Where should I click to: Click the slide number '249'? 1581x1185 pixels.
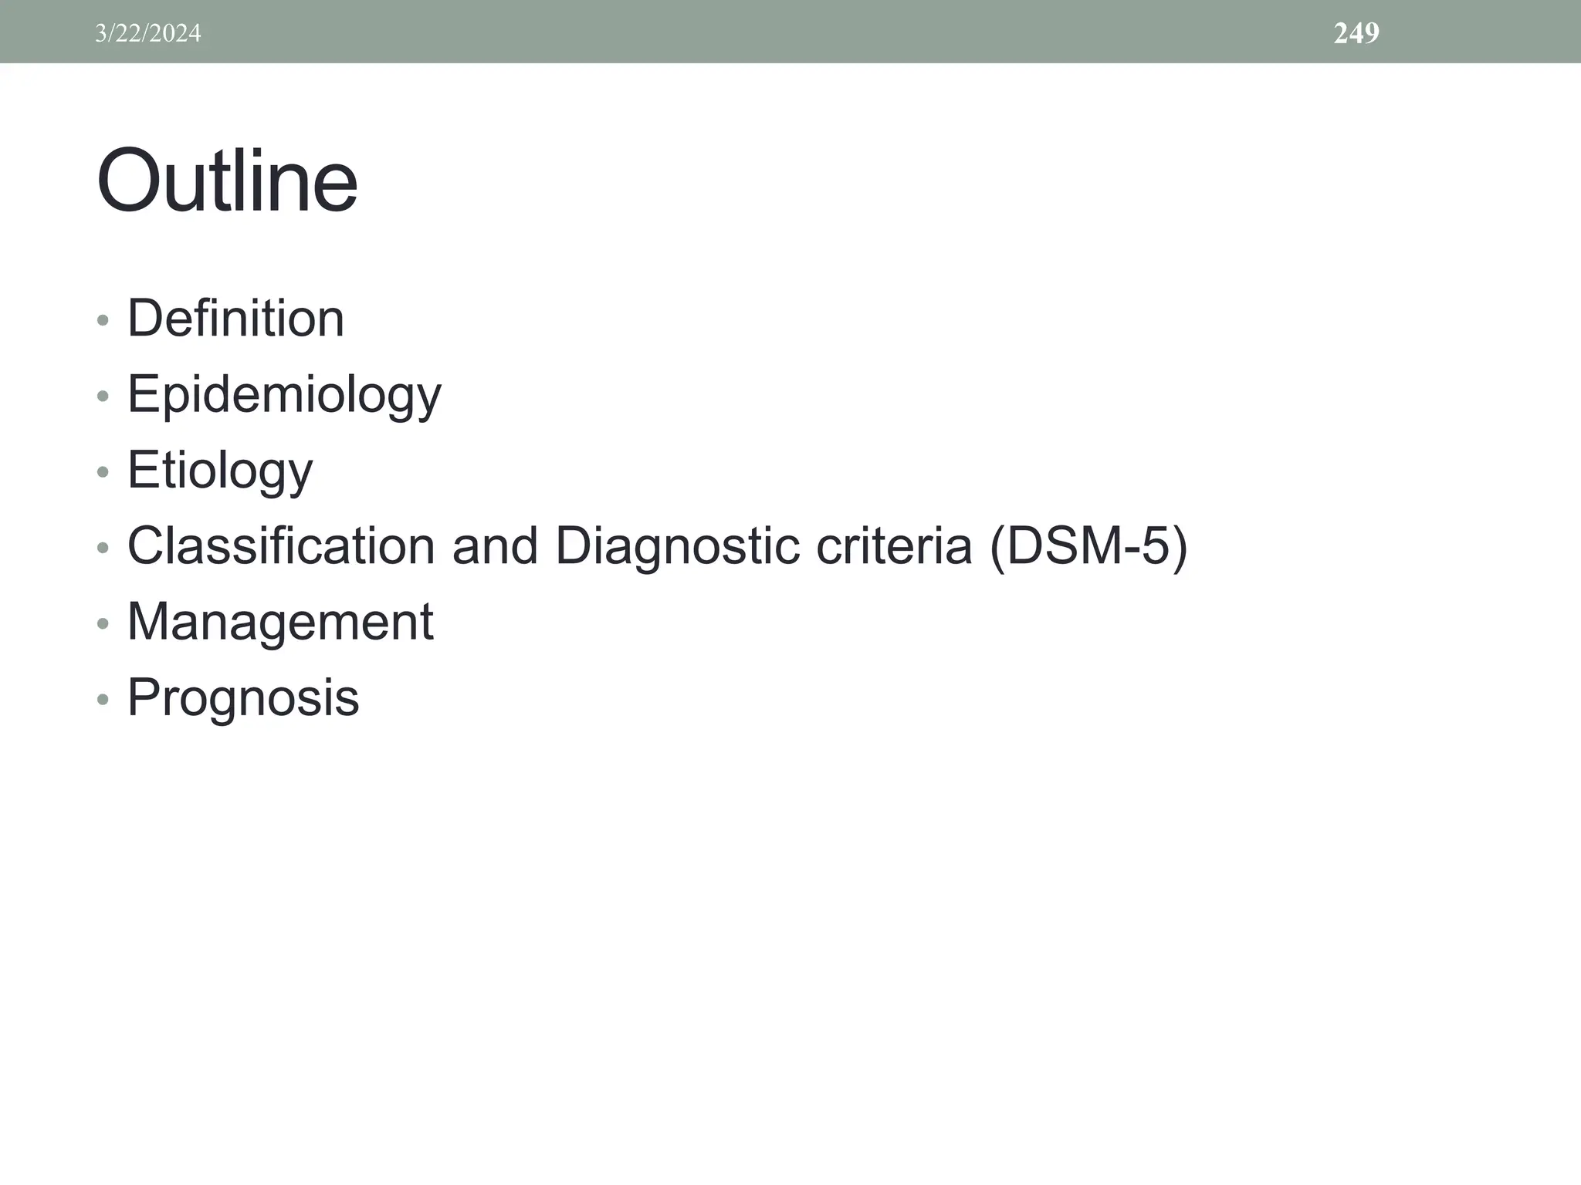point(1356,33)
